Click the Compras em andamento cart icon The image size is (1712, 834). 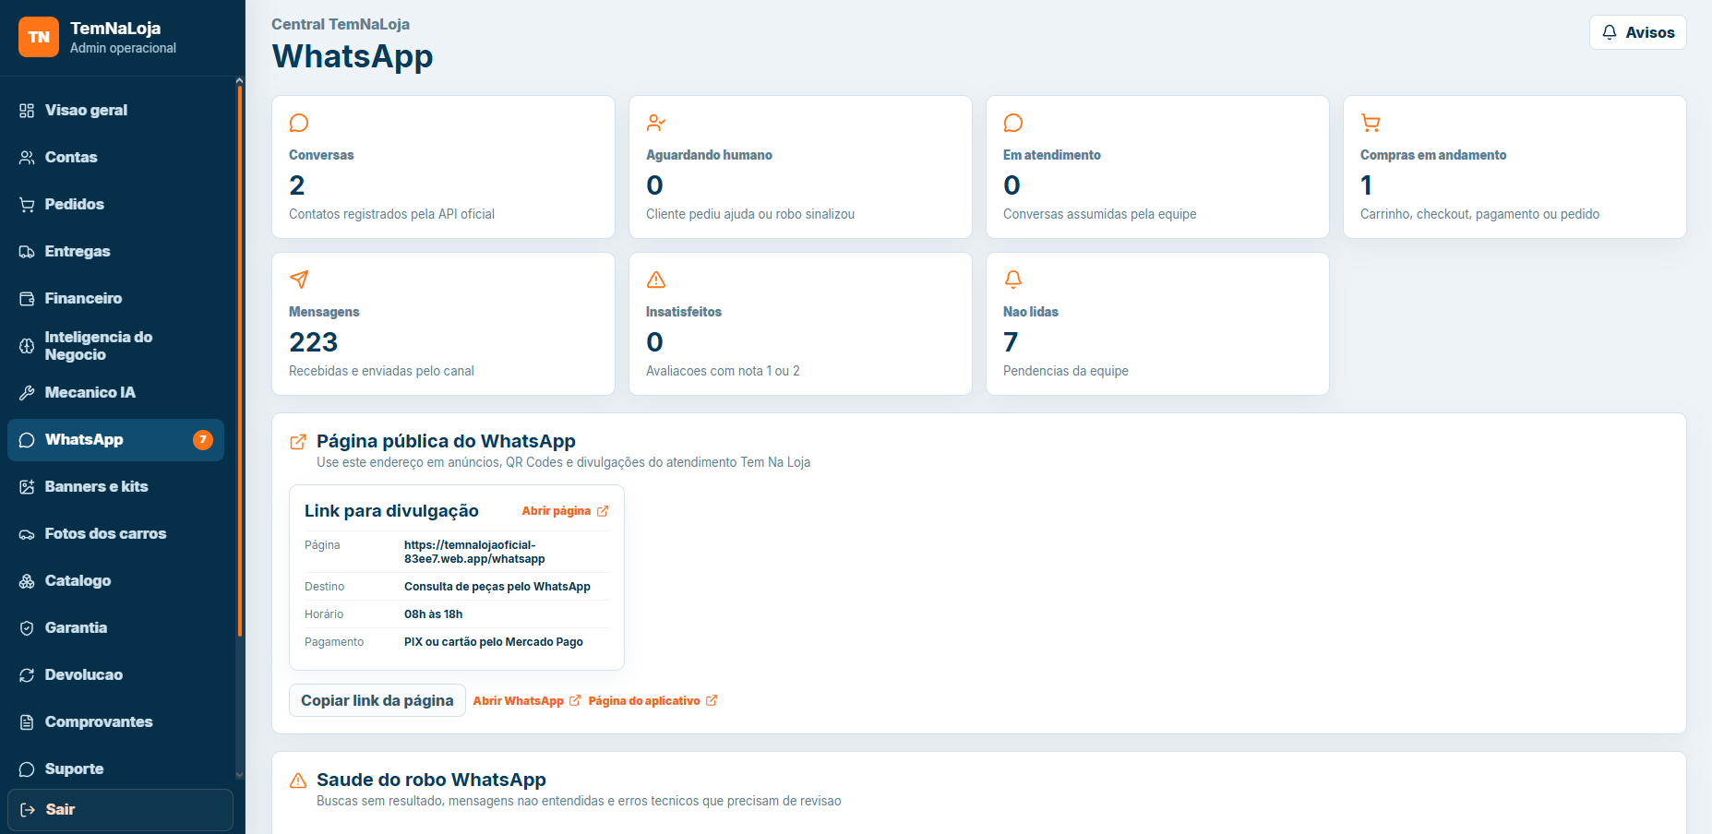1371,123
